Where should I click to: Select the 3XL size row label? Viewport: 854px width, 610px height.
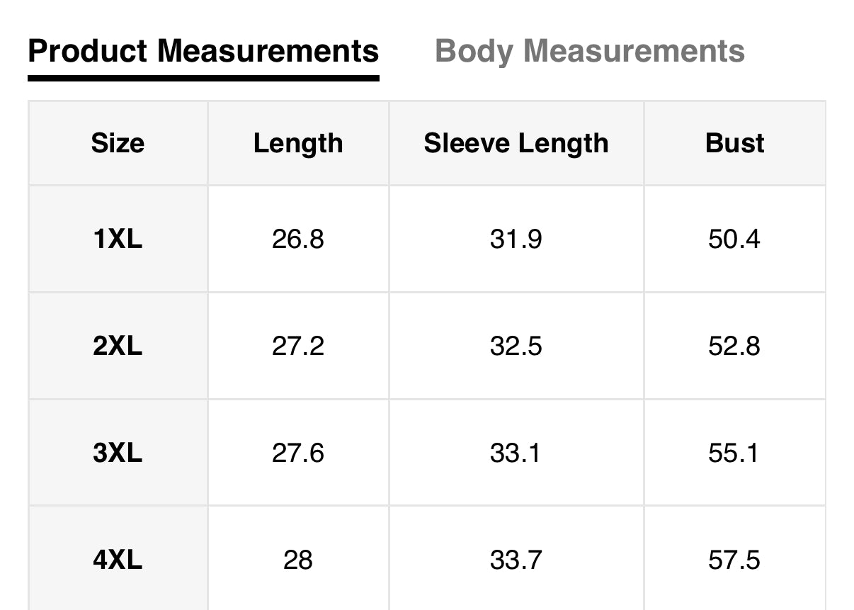pyautogui.click(x=118, y=453)
